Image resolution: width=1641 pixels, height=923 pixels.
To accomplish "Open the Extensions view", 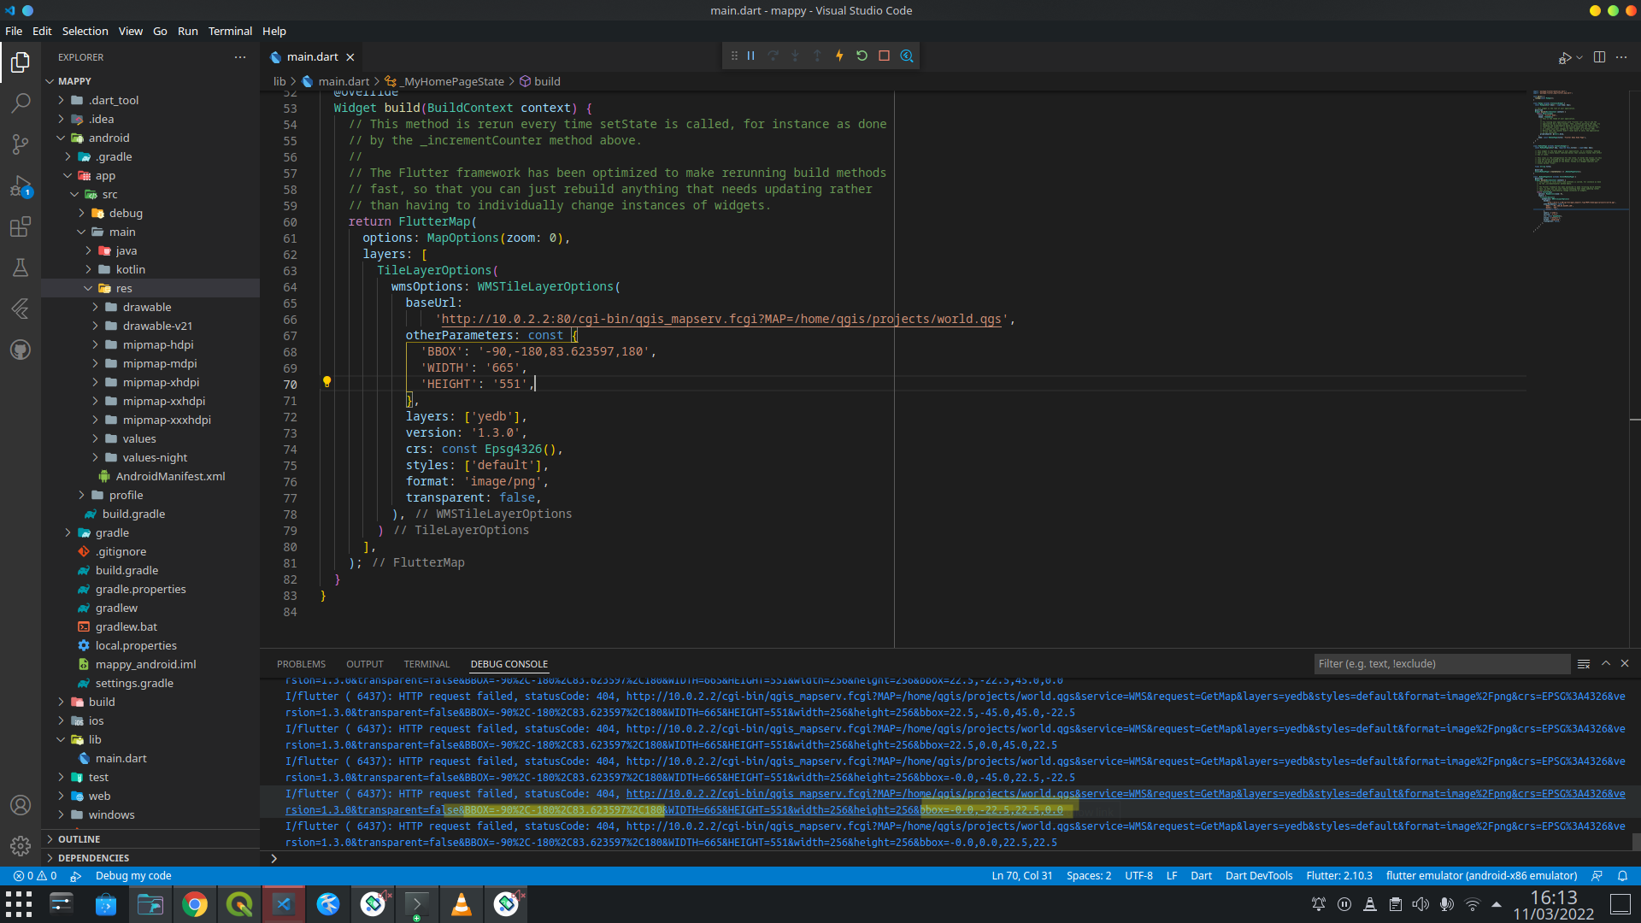I will tap(21, 226).
